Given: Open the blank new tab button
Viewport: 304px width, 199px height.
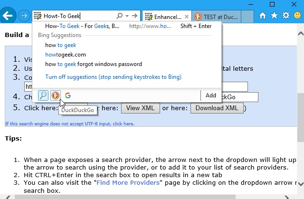Looking at the screenshot, I should tap(247, 17).
